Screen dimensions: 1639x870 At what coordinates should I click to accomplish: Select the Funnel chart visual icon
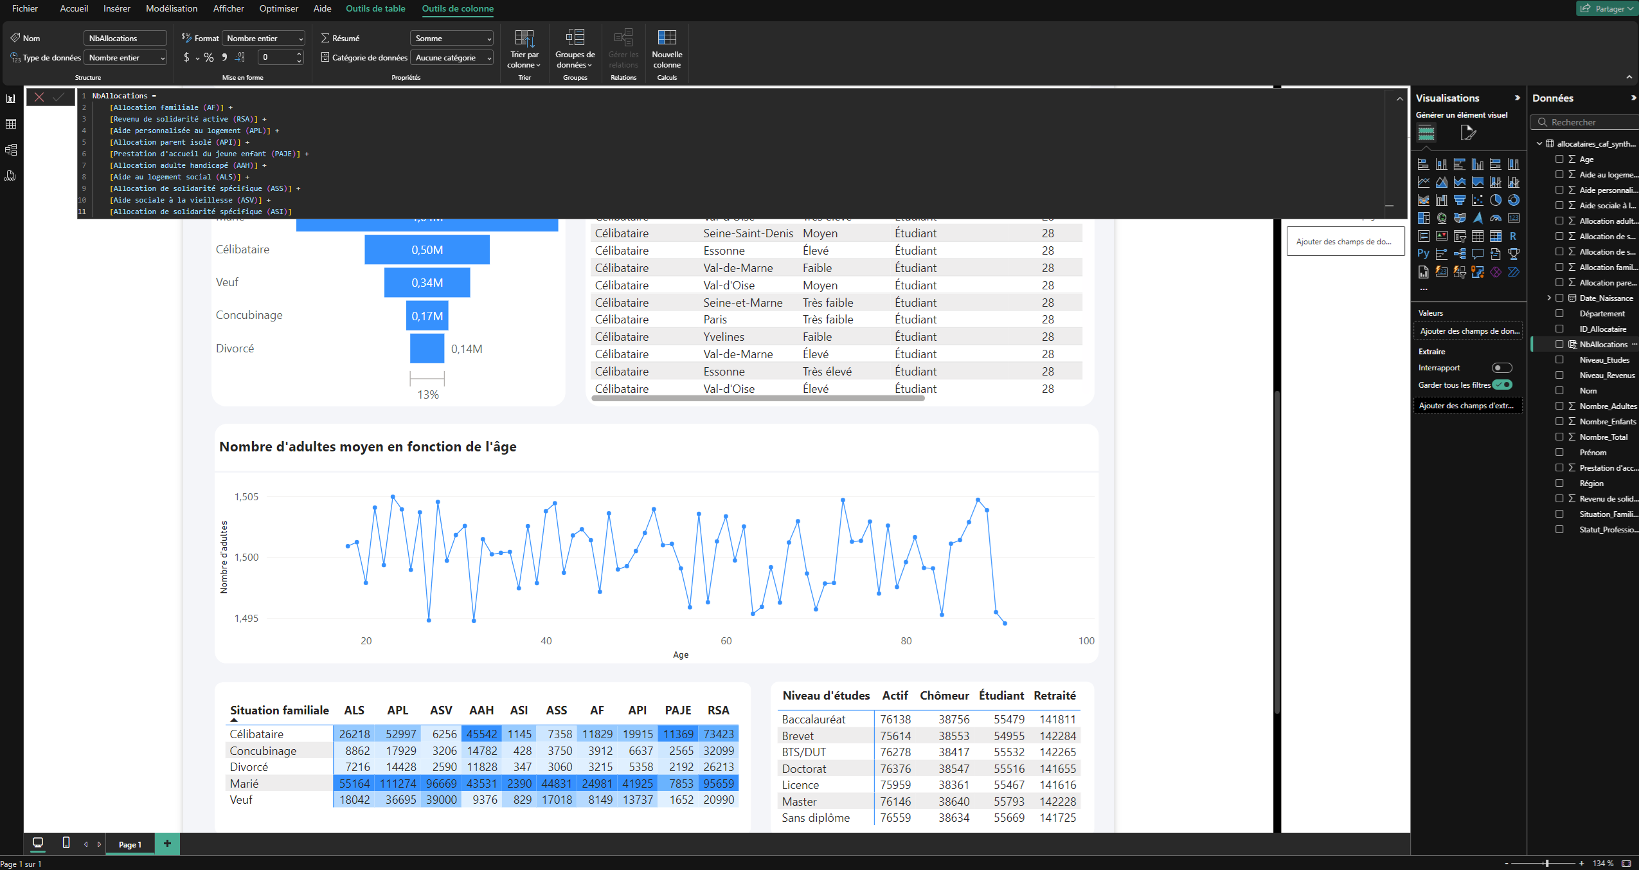point(1460,200)
